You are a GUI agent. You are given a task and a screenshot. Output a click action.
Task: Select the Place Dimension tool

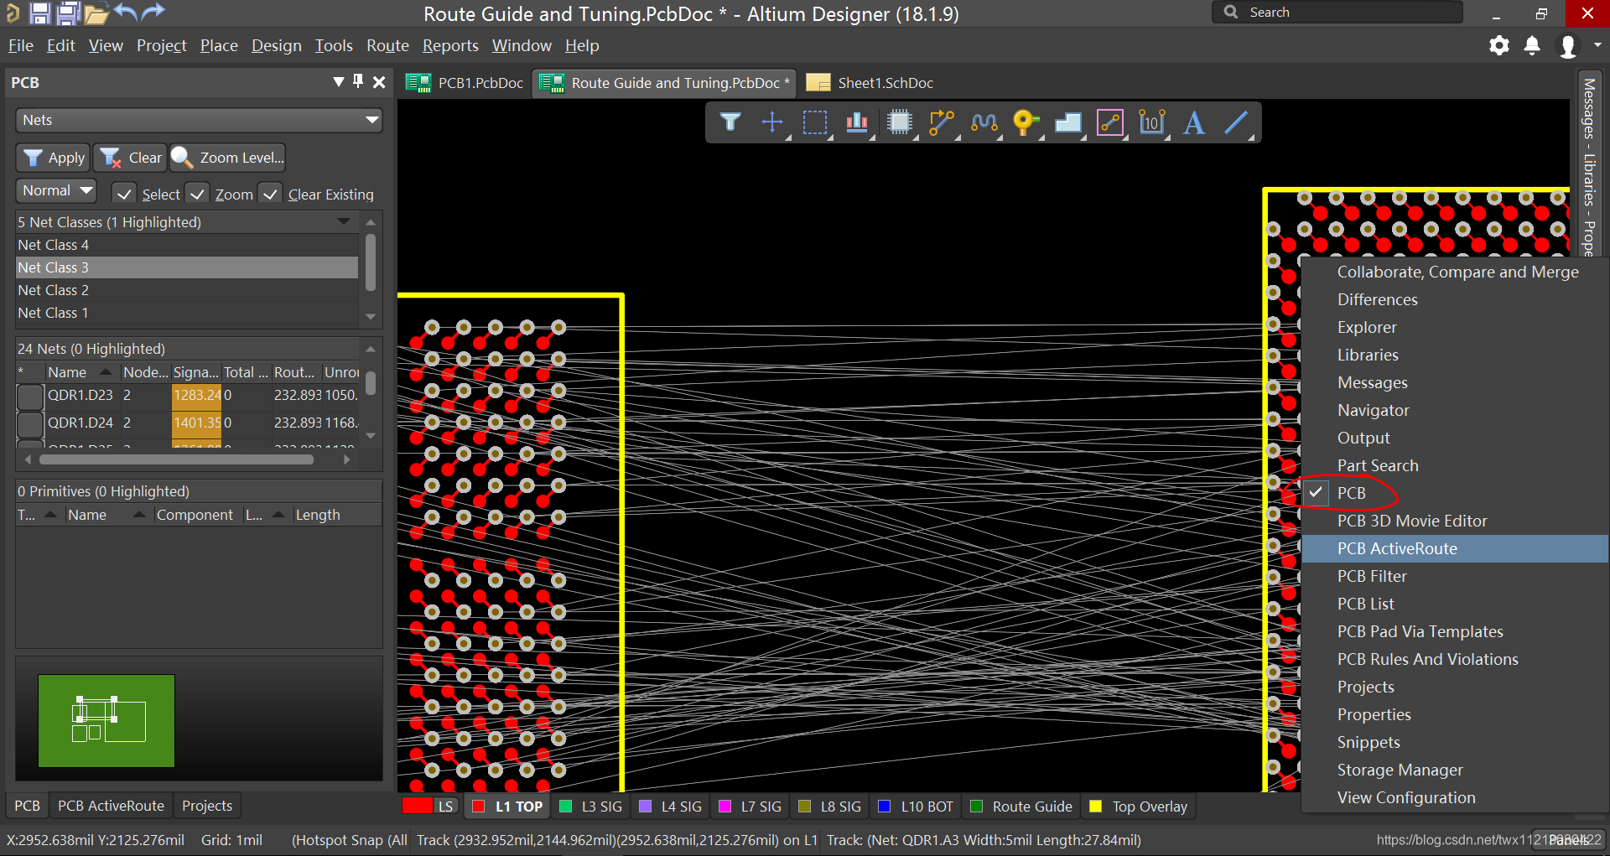point(1152,122)
